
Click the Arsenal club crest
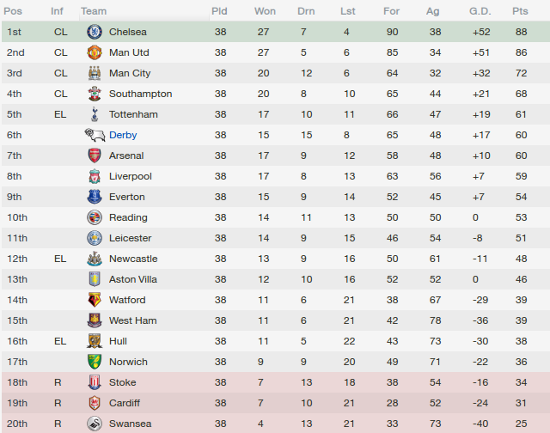point(95,156)
